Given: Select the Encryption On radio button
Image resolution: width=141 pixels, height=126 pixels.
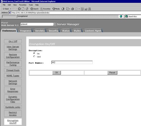Looking at the screenshot, I should click(x=34, y=53).
